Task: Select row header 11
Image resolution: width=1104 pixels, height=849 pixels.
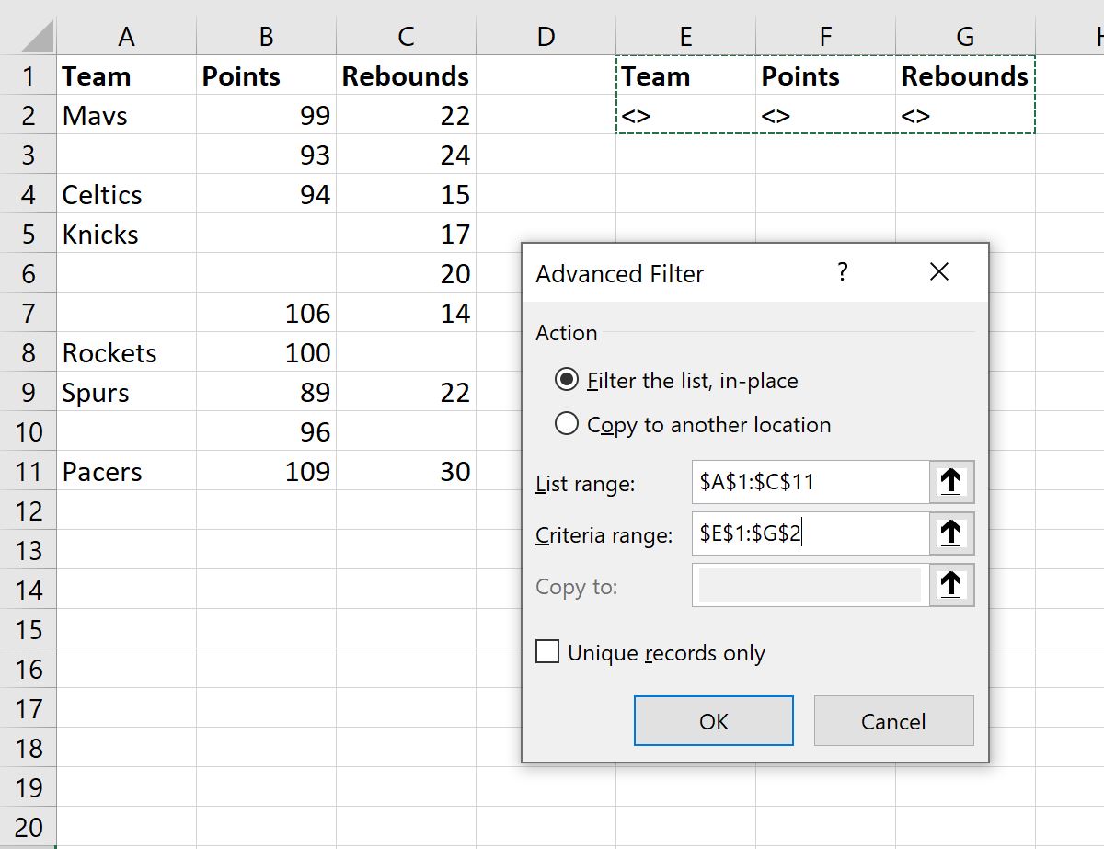Action: (x=29, y=471)
